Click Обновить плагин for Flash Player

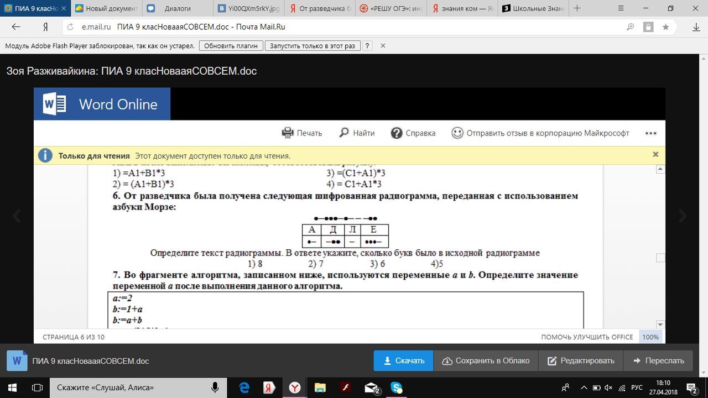231,46
